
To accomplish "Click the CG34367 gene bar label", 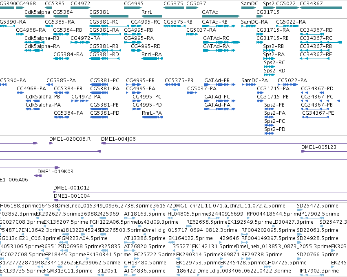I will click(x=311, y=4).
